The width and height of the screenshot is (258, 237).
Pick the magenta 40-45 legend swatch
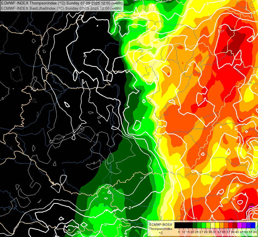240,225
